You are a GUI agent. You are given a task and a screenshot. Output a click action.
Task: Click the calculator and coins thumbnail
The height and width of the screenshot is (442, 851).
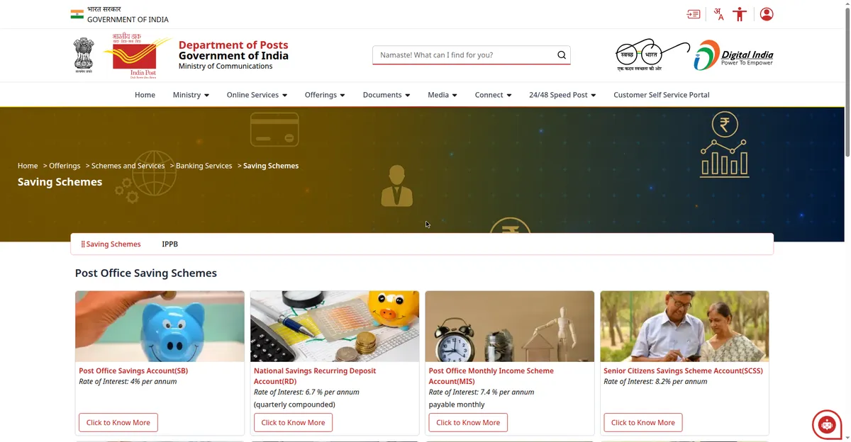335,327
